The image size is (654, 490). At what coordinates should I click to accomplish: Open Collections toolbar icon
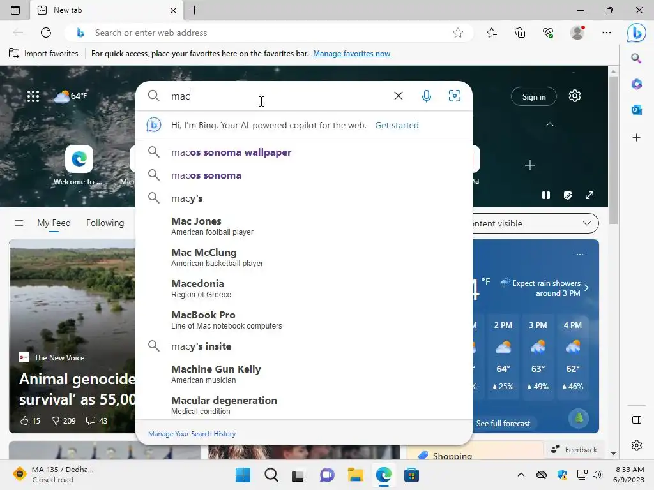point(520,33)
